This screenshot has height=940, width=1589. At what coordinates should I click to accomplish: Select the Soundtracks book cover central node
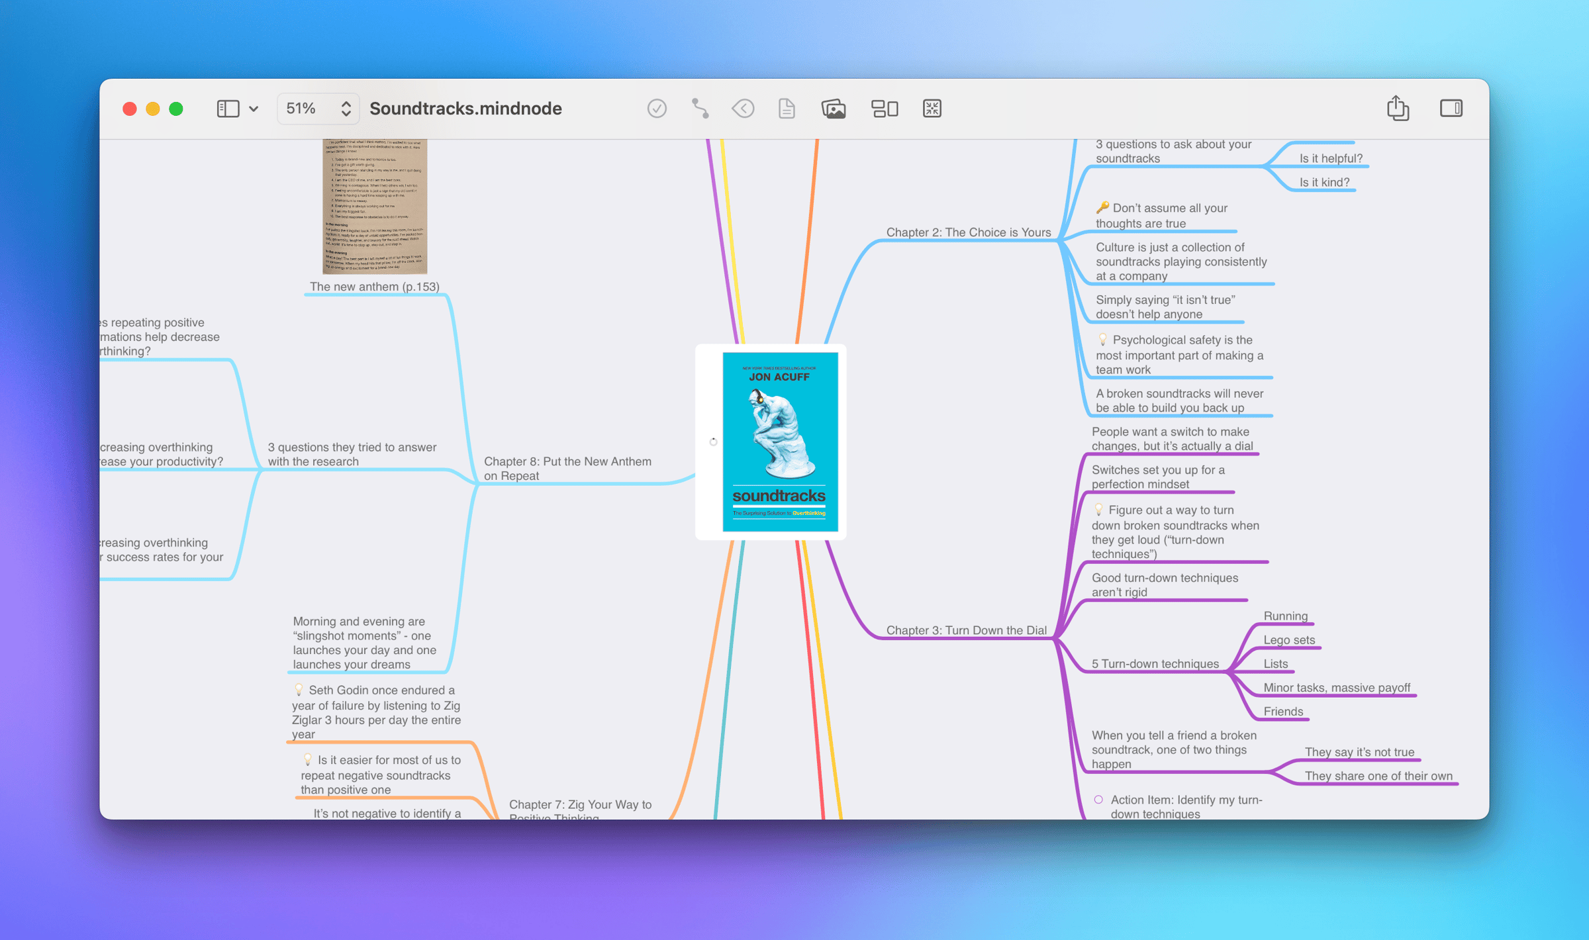780,442
